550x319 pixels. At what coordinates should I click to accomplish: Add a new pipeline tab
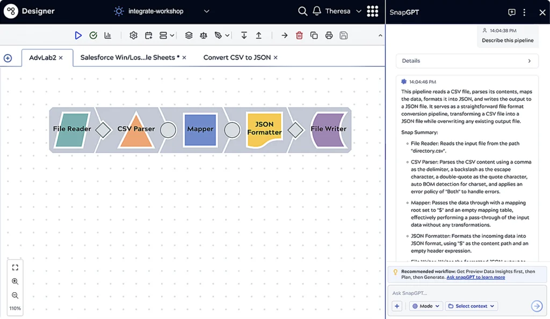click(x=8, y=58)
